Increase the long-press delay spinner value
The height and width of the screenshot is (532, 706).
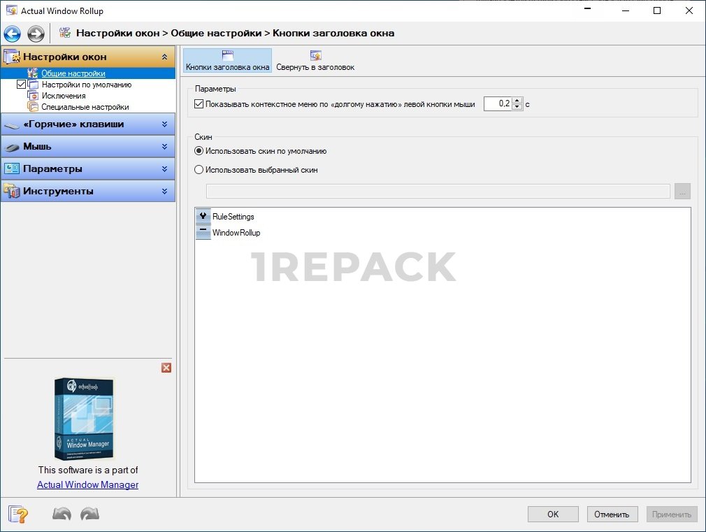517,101
